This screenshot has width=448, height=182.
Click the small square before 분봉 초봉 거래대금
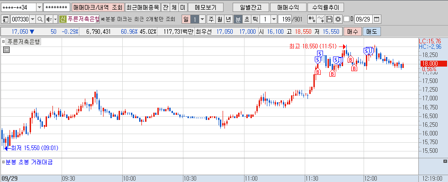click(4, 162)
